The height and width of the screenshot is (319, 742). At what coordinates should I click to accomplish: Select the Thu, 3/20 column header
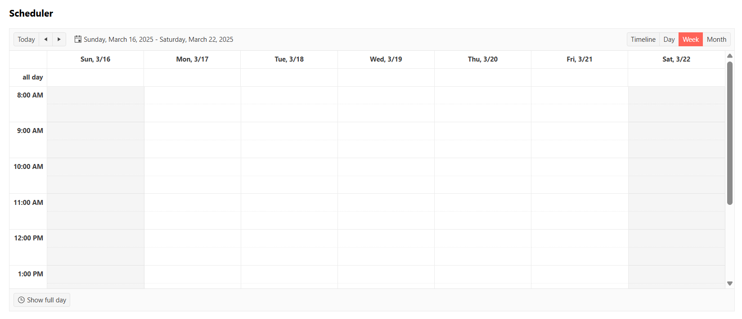pos(482,59)
